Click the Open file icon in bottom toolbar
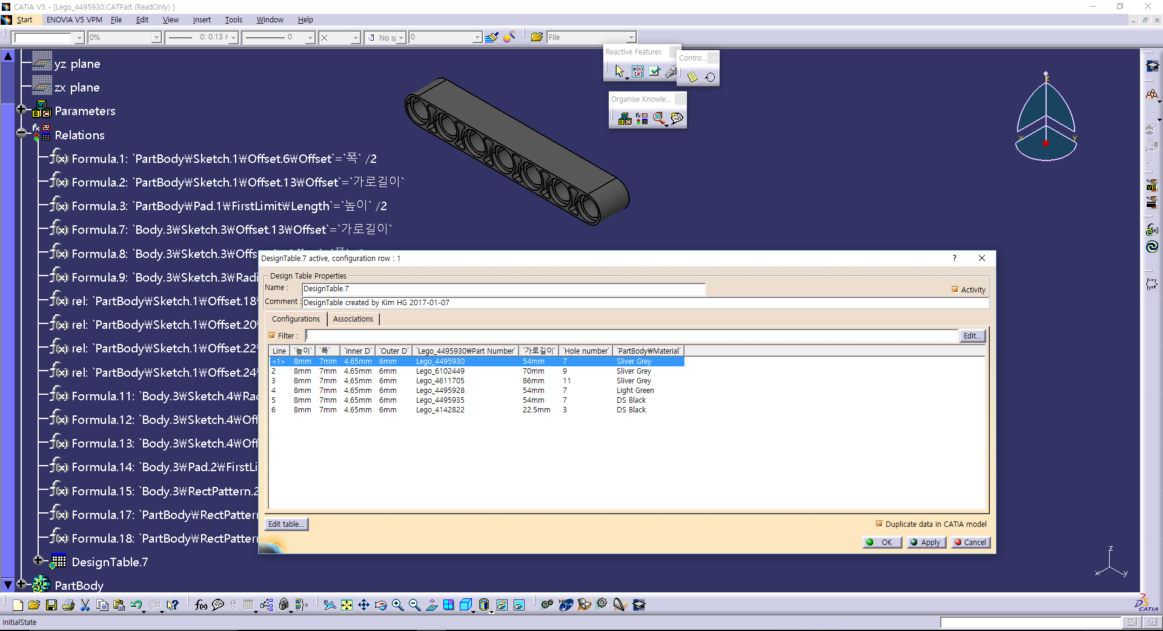This screenshot has width=1163, height=631. pos(34,605)
